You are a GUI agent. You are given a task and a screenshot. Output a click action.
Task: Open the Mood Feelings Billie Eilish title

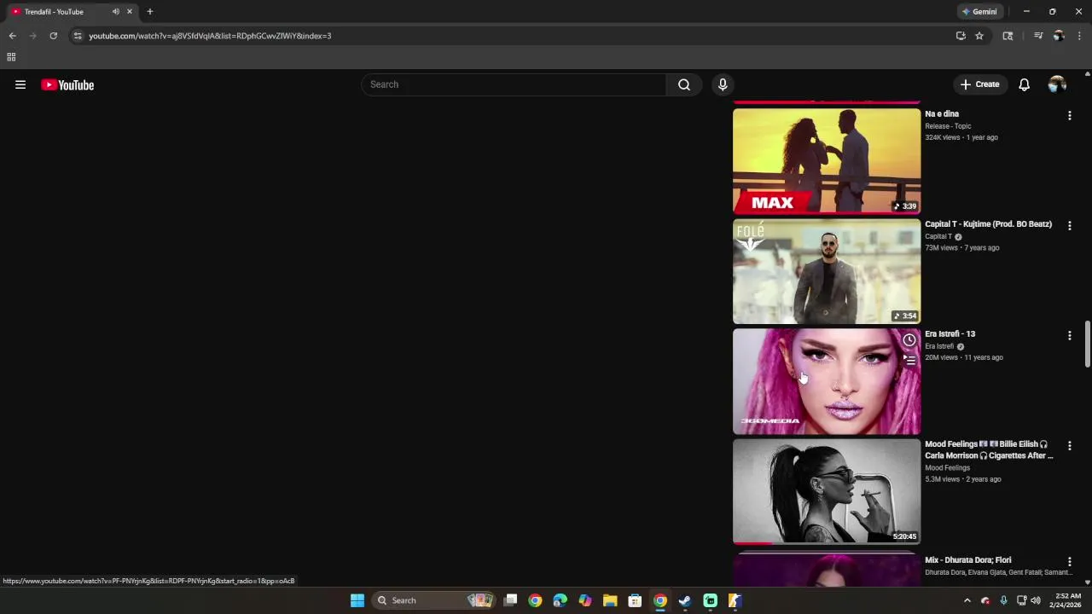point(989,449)
